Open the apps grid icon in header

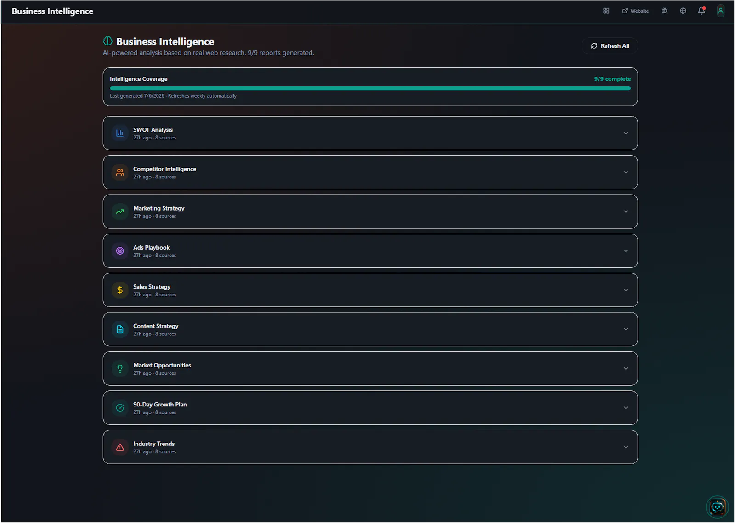click(606, 11)
